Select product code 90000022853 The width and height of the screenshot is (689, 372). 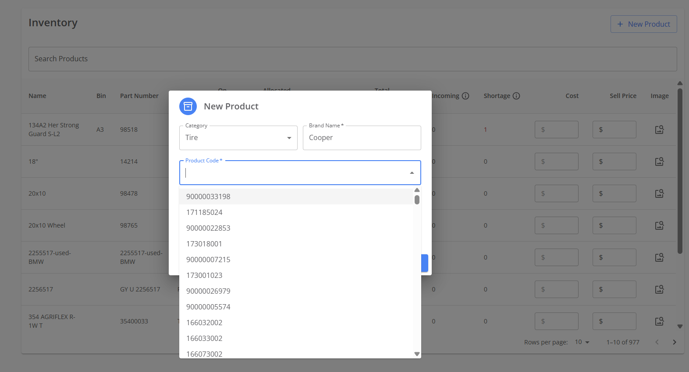coord(296,228)
